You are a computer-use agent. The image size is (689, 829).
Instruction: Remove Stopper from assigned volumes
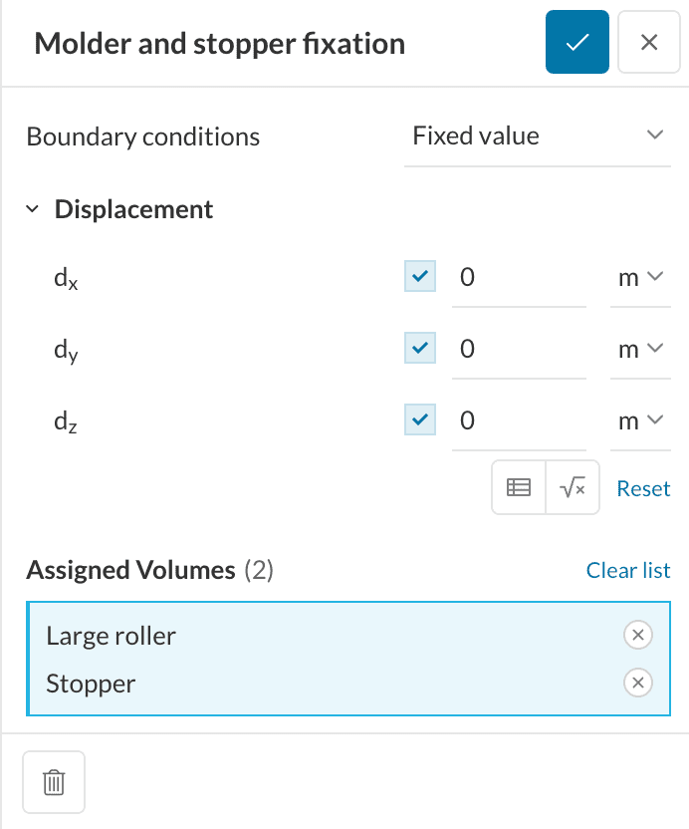coord(637,683)
